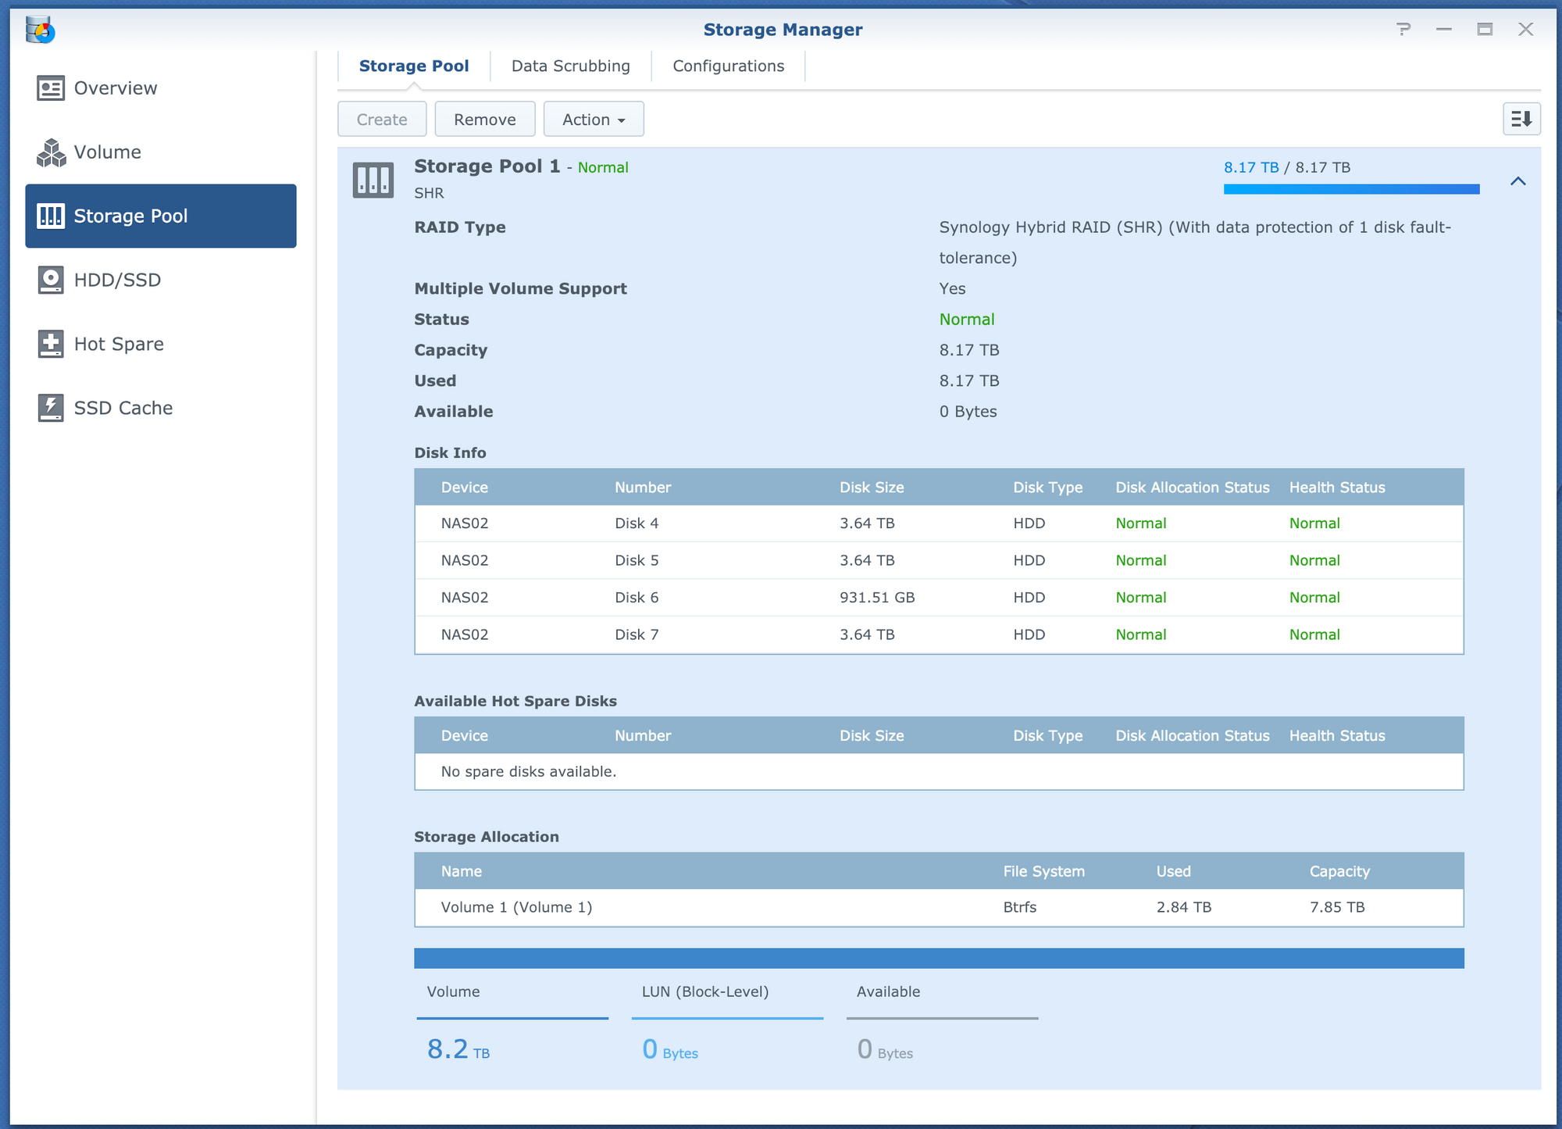Click the Storage Pool 1 title
The image size is (1562, 1129).
point(487,166)
